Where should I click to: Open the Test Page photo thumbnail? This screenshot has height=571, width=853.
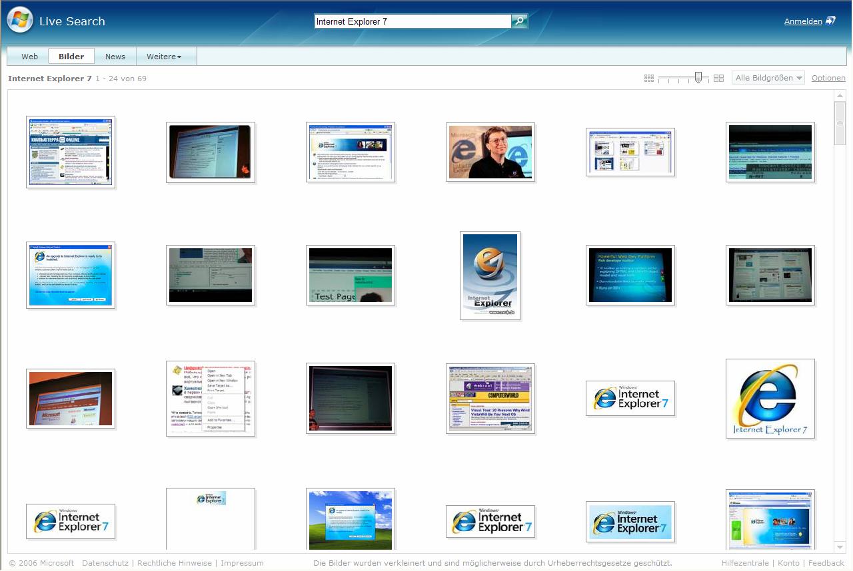[351, 276]
